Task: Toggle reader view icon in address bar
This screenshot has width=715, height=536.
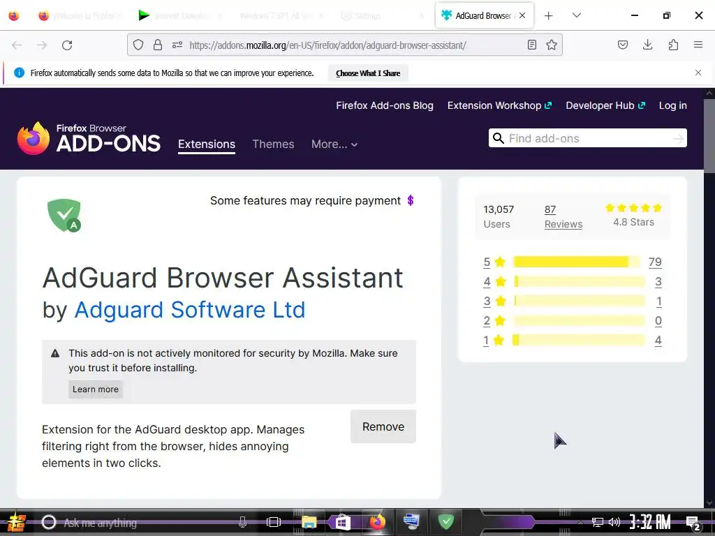Action: pos(531,45)
